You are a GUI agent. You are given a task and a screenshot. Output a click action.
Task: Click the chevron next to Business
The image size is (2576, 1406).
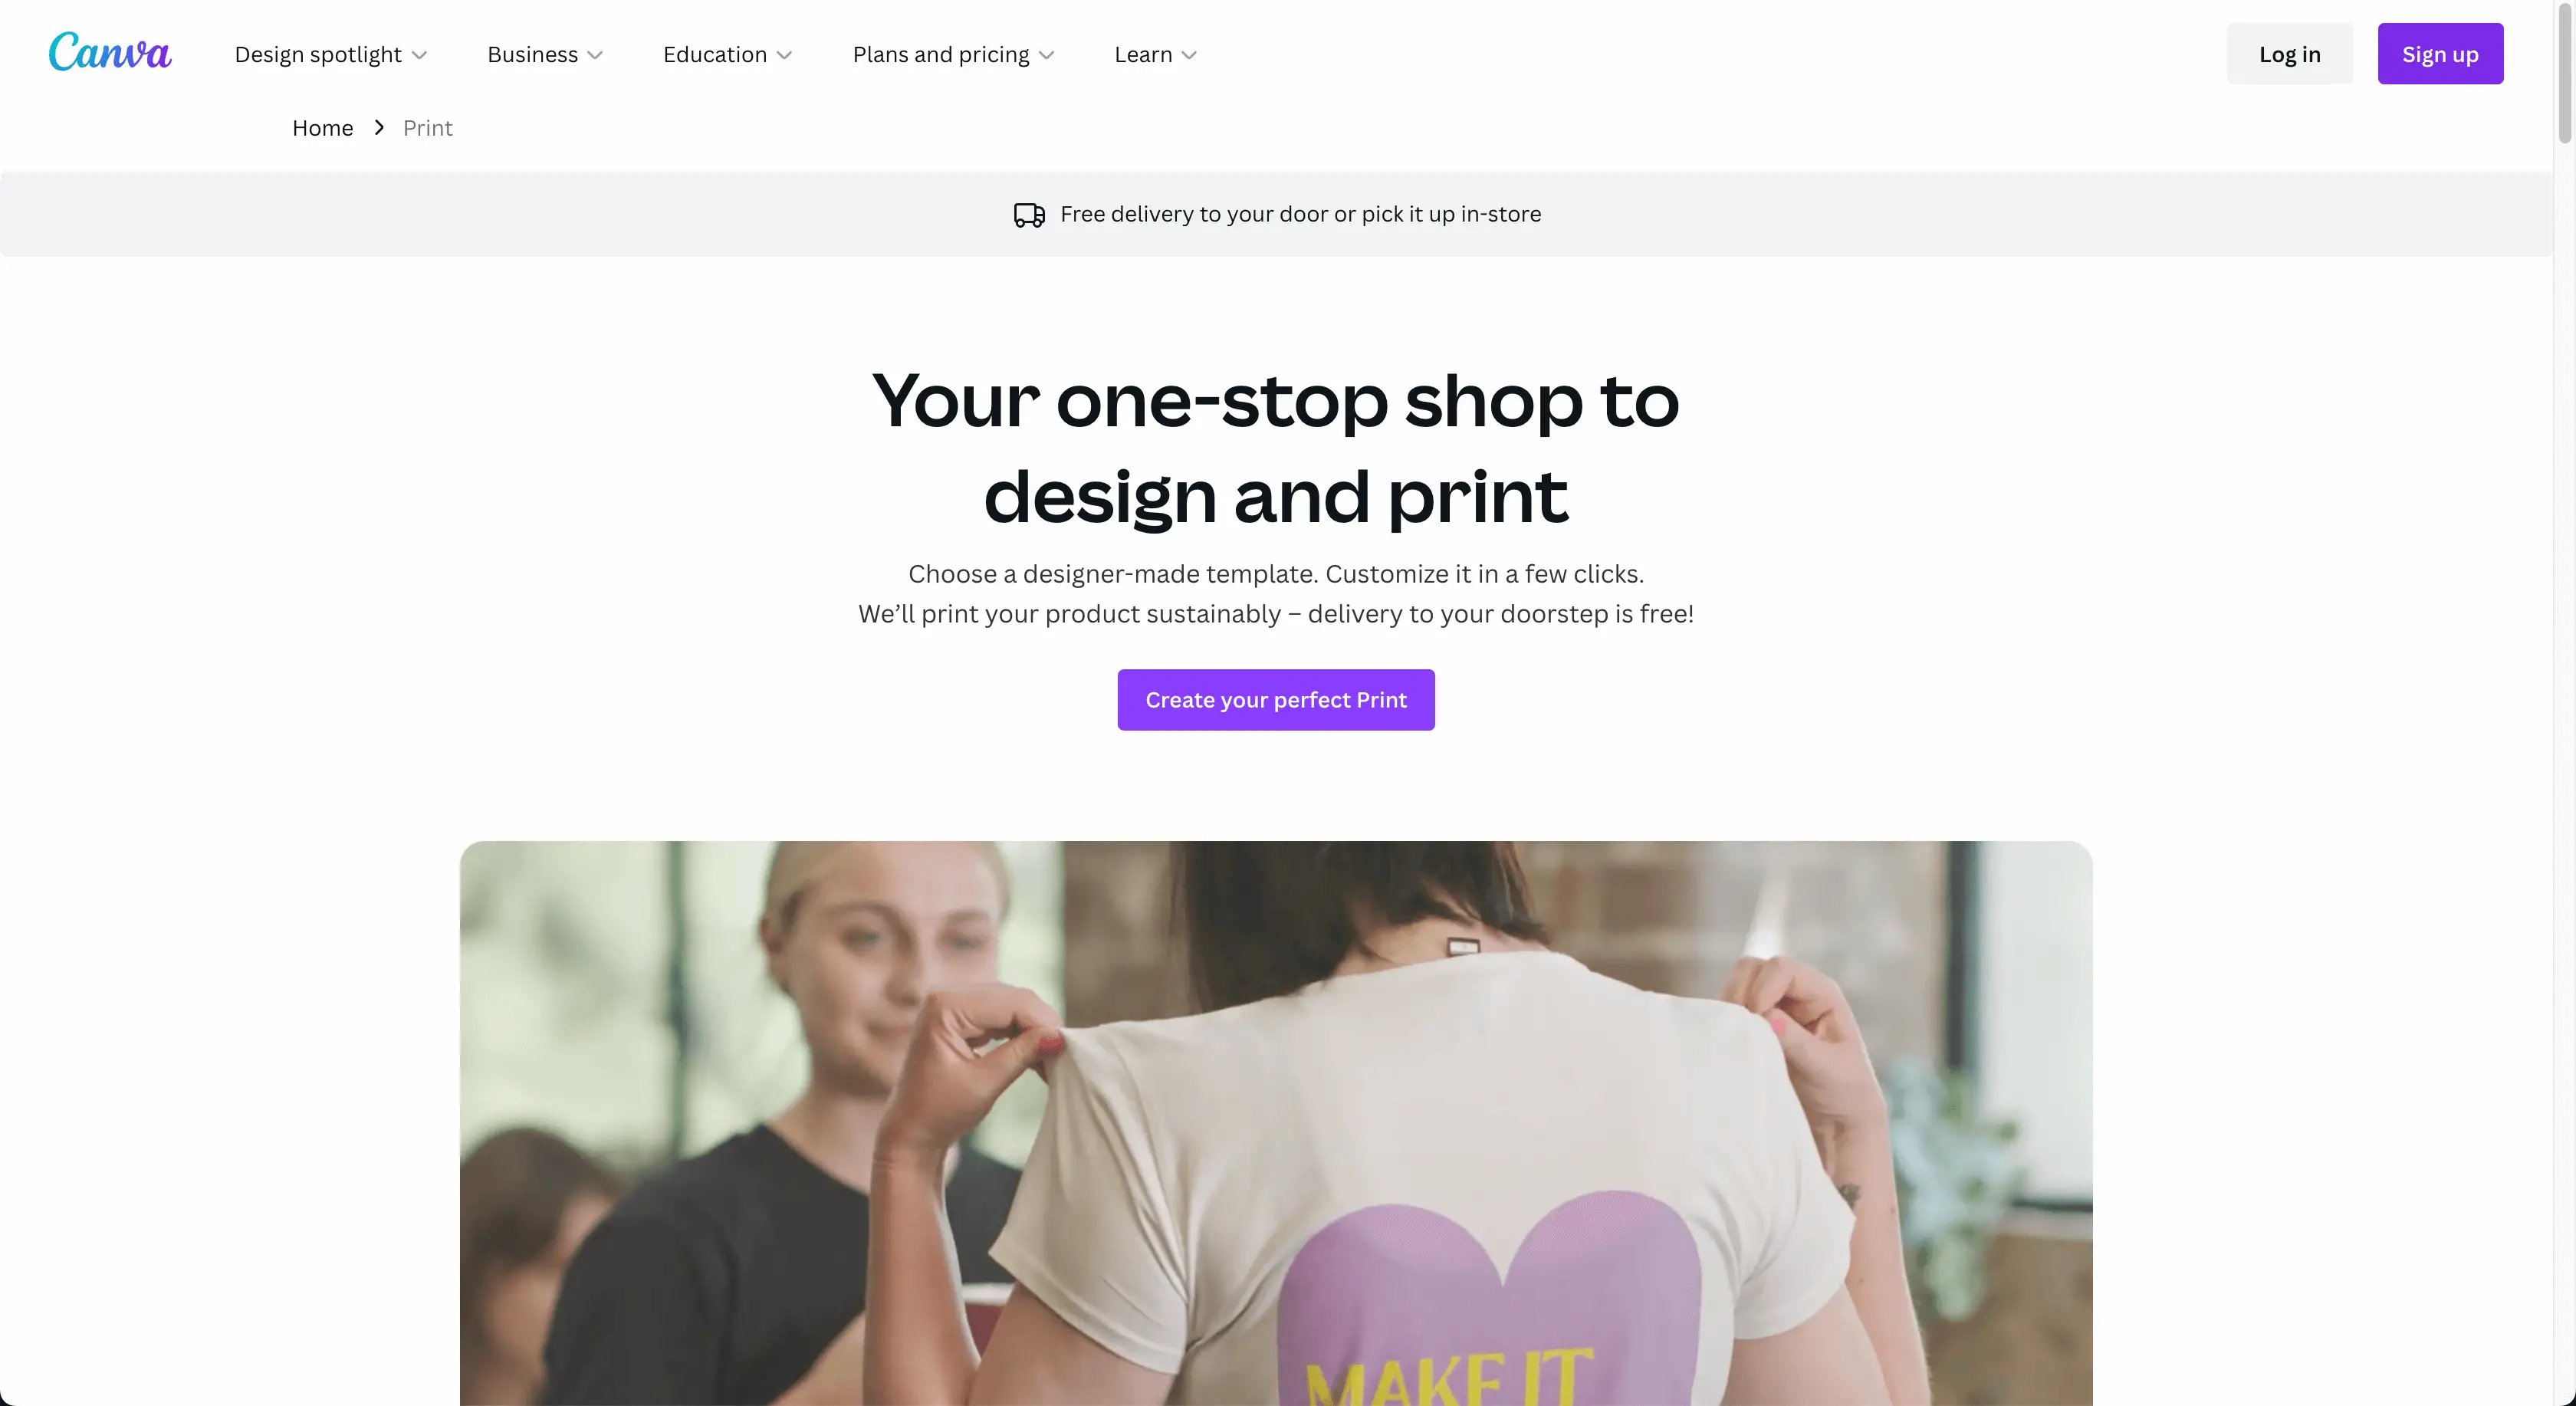pos(595,55)
